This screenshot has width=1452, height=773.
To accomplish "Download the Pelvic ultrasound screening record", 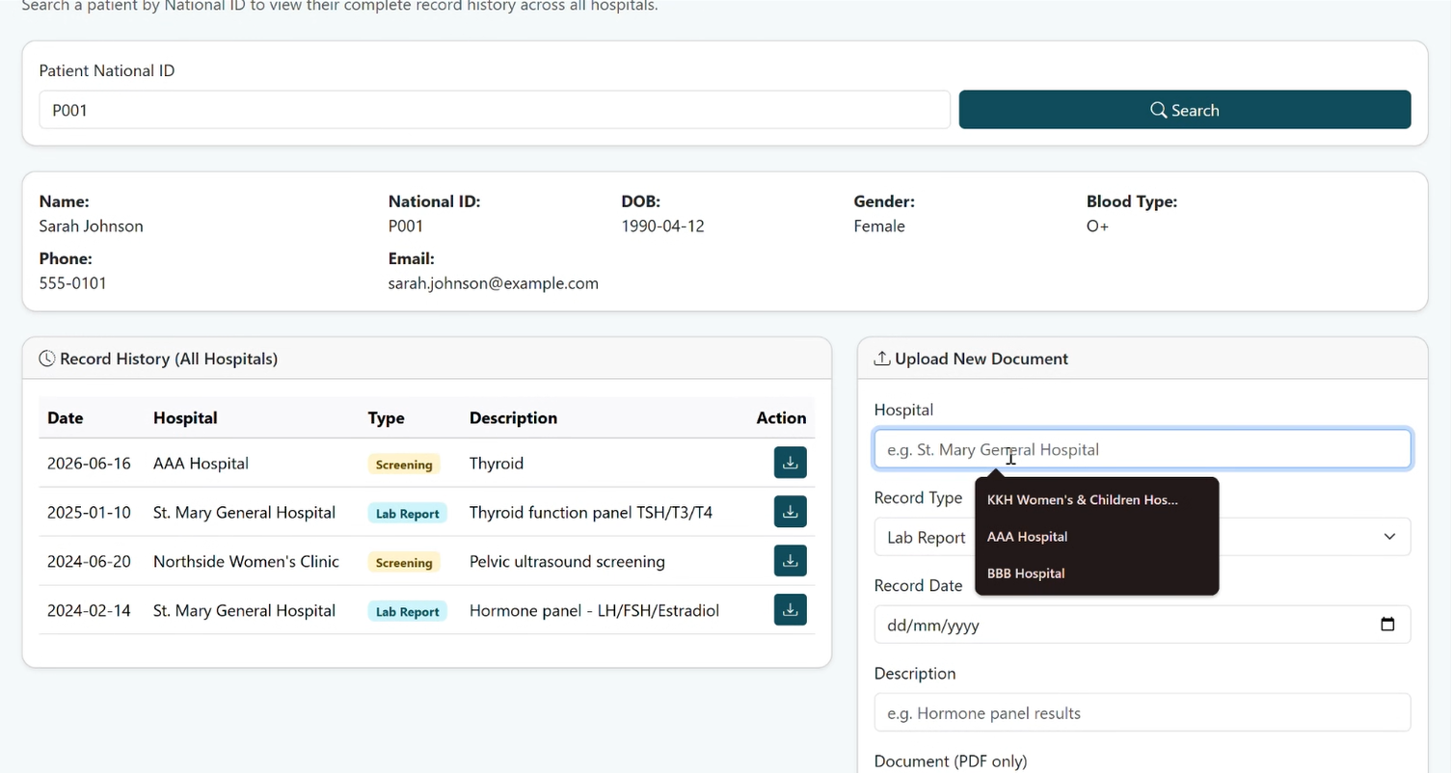I will pyautogui.click(x=791, y=561).
